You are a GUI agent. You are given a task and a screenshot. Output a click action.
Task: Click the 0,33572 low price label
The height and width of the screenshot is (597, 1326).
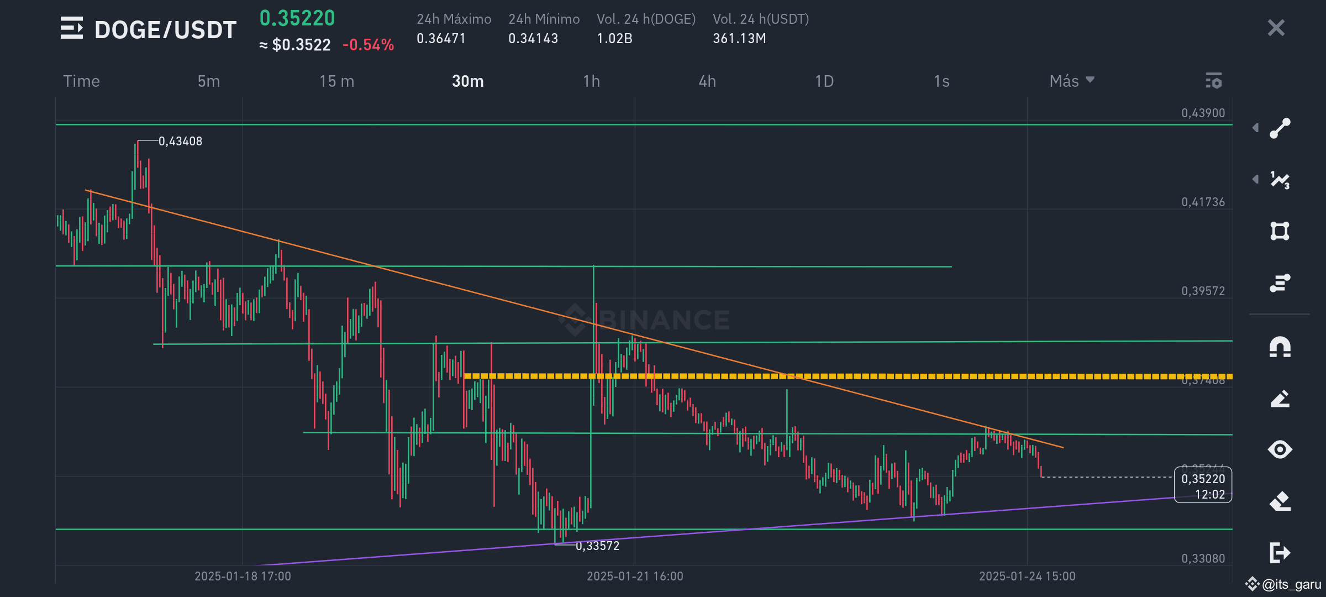coord(597,546)
